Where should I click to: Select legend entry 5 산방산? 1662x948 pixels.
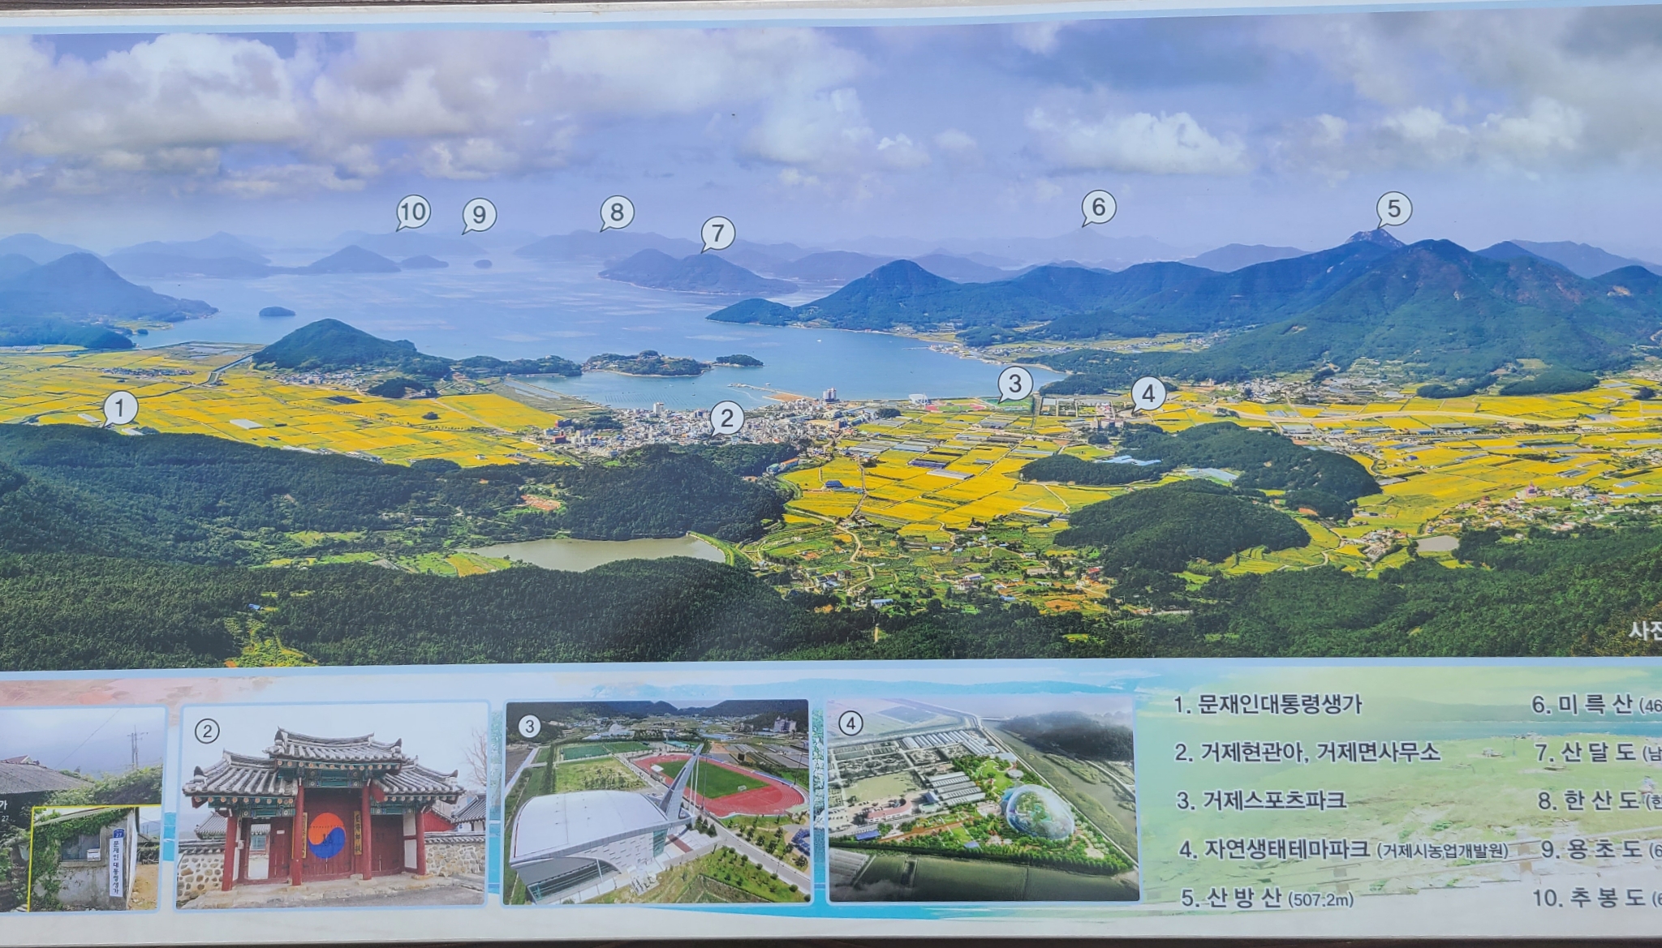[x=1266, y=898]
